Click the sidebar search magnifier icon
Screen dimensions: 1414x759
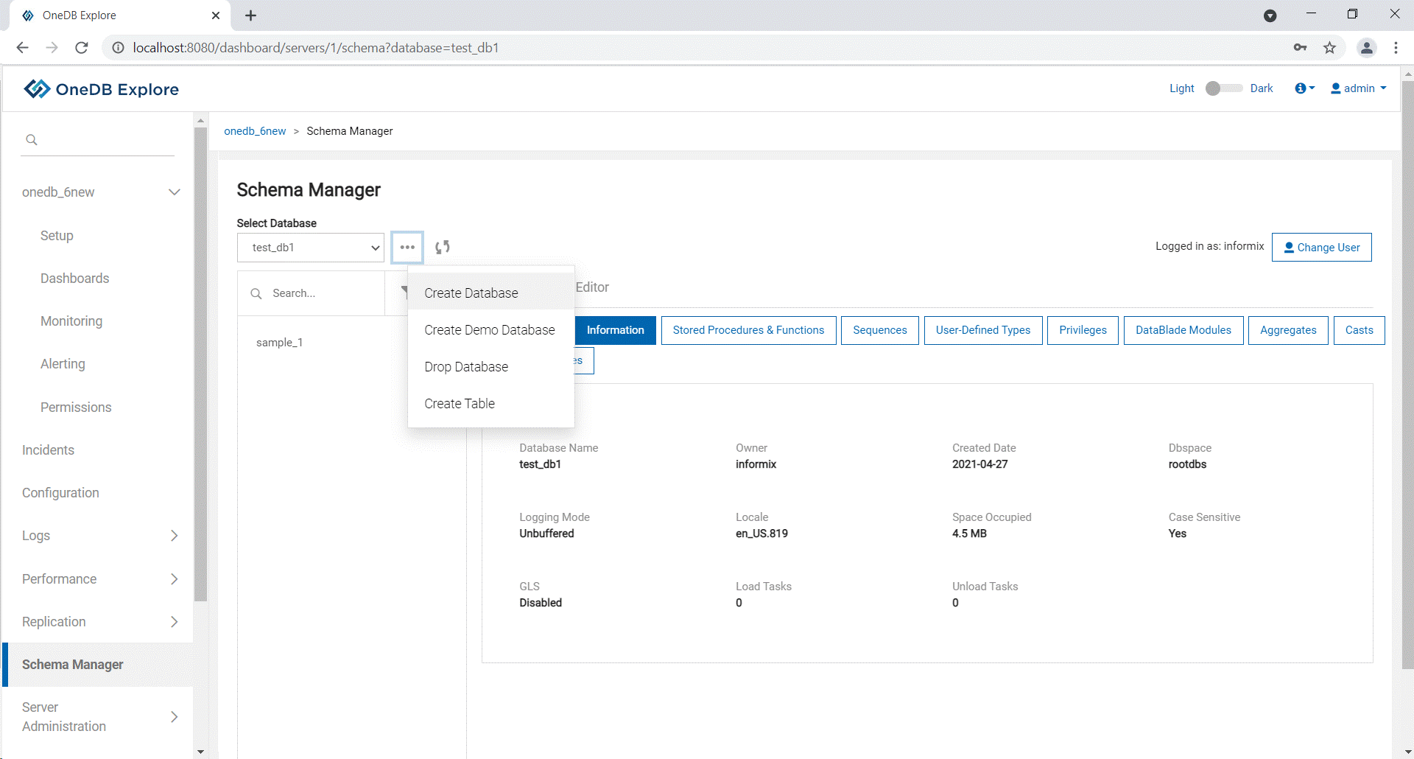point(32,140)
